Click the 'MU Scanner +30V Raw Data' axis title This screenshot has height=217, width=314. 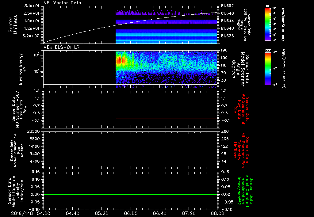pyautogui.click(x=19, y=109)
